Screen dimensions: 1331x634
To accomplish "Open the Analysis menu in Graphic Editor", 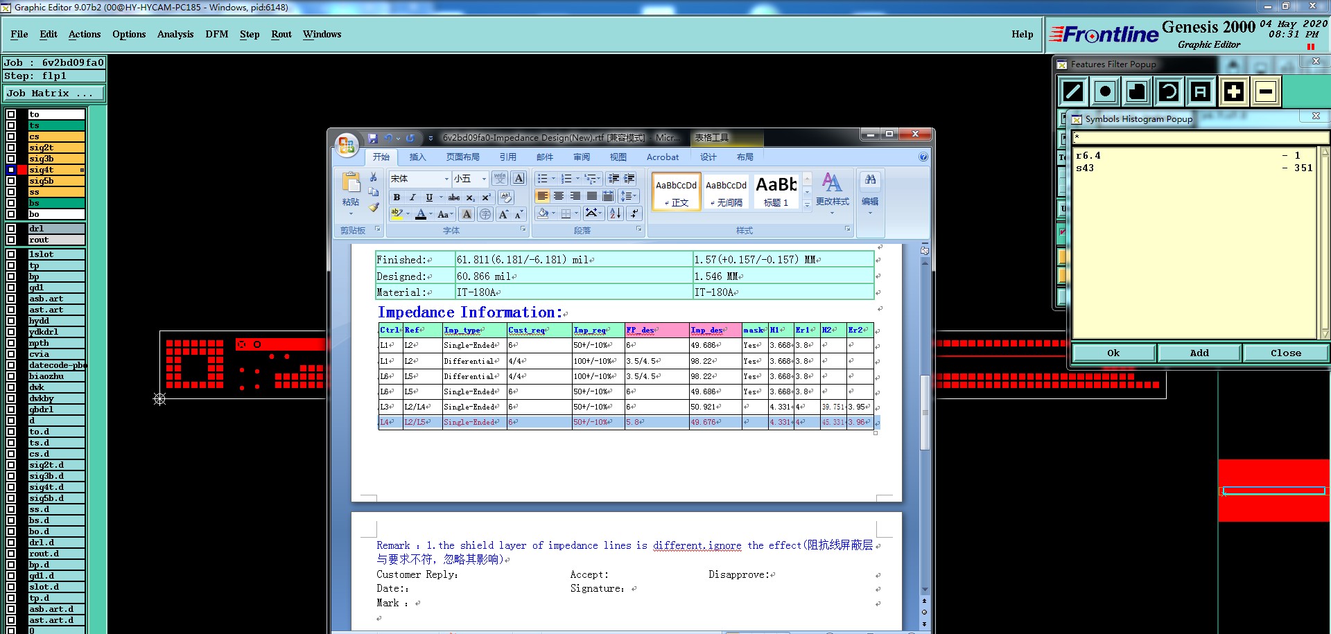I will pyautogui.click(x=175, y=34).
